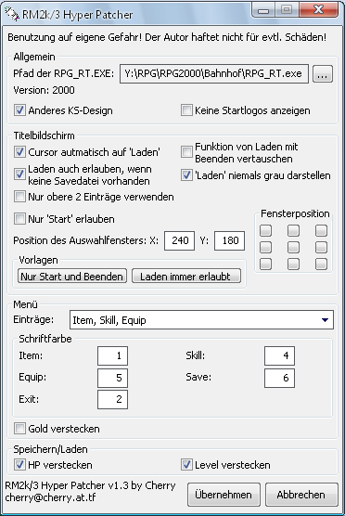Screen dimensions: 345x516
Task: Focus the X position field showing 240
Action: [x=180, y=240]
